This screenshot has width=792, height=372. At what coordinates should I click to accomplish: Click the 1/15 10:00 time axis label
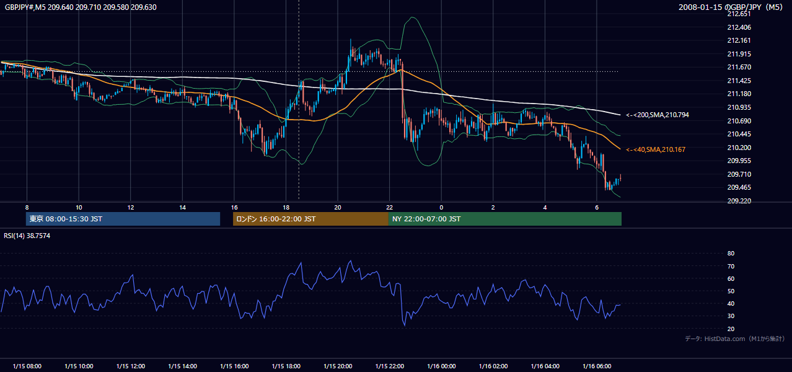pos(79,366)
